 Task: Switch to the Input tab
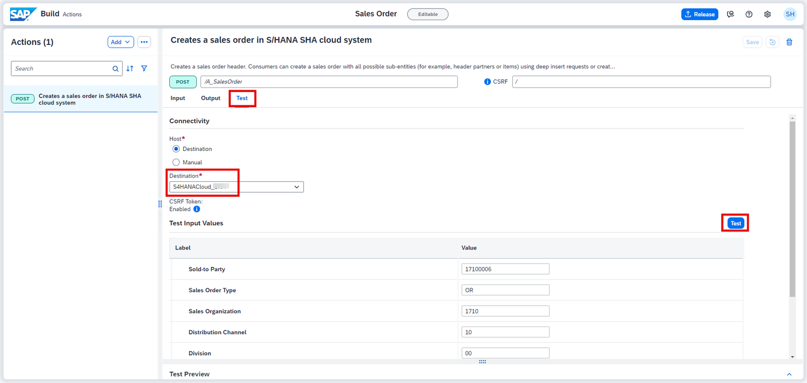pos(178,98)
